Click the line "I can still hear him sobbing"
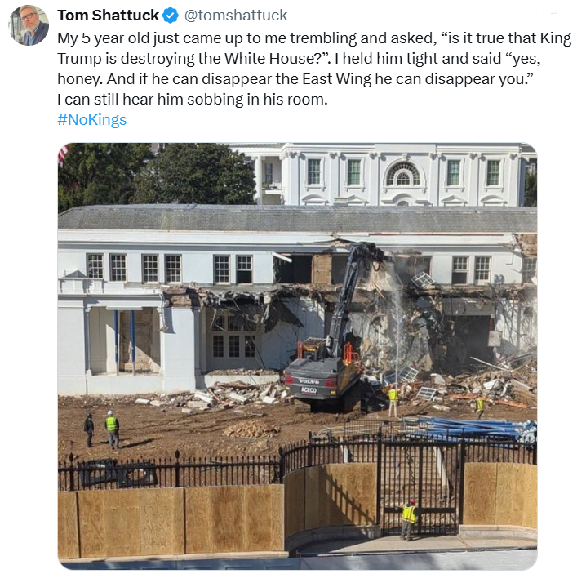 pyautogui.click(x=192, y=100)
